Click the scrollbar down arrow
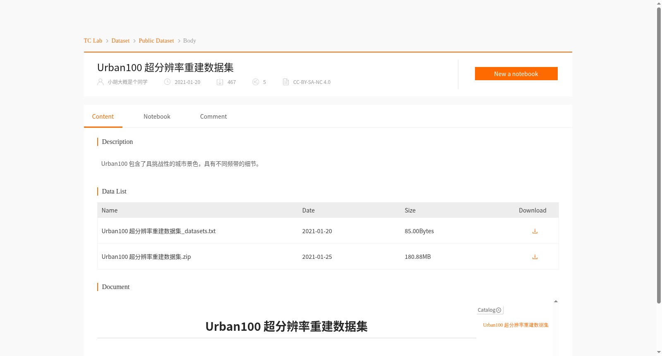662x356 pixels. click(659, 352)
